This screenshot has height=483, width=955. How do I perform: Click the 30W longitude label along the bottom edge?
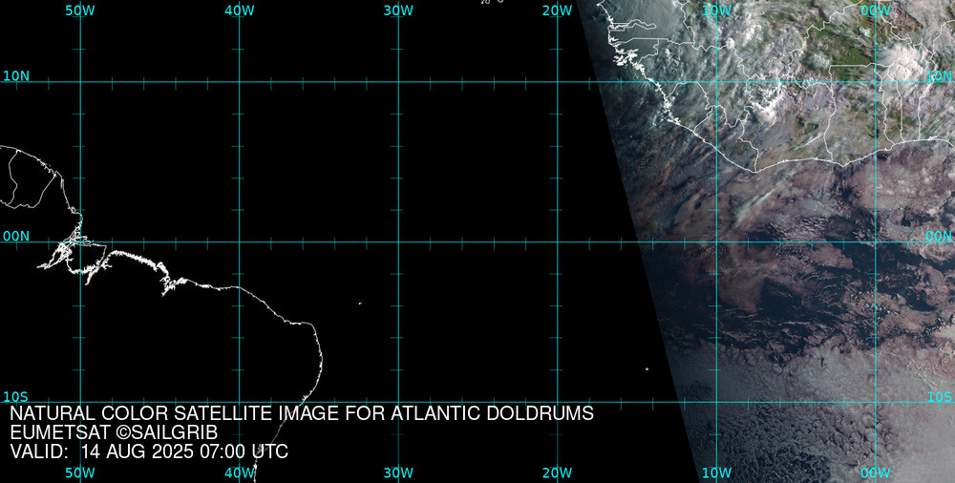point(398,473)
